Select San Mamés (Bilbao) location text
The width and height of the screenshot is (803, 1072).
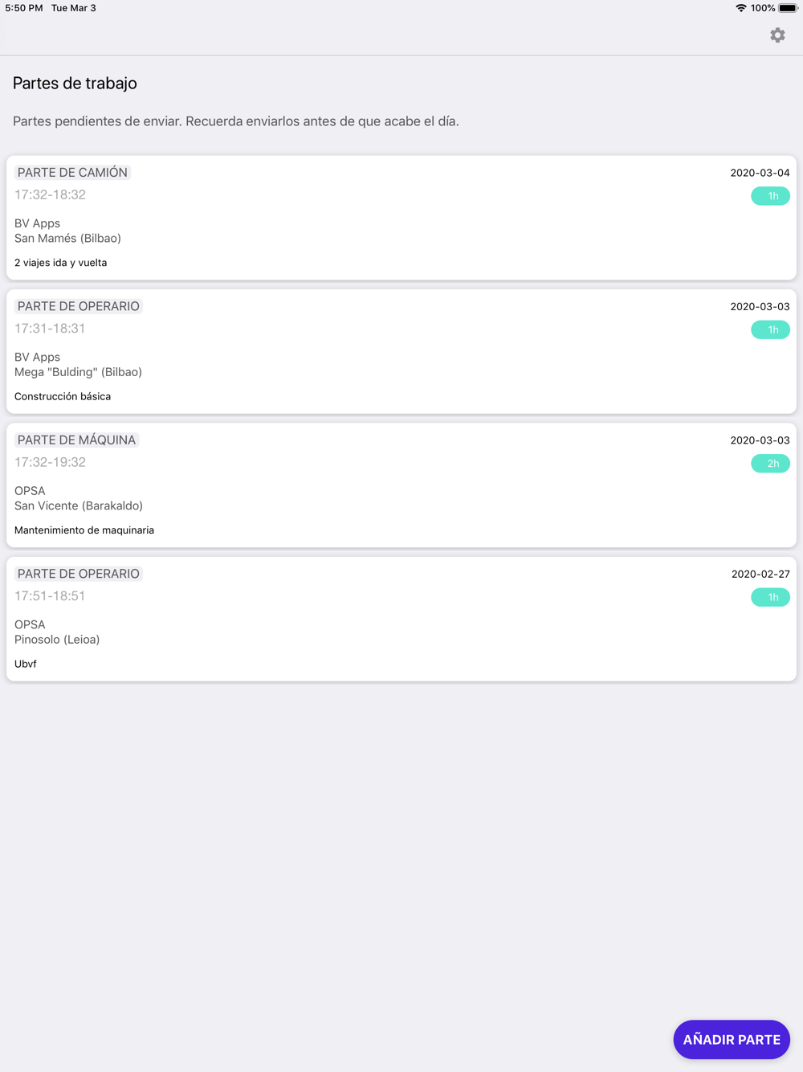point(67,239)
